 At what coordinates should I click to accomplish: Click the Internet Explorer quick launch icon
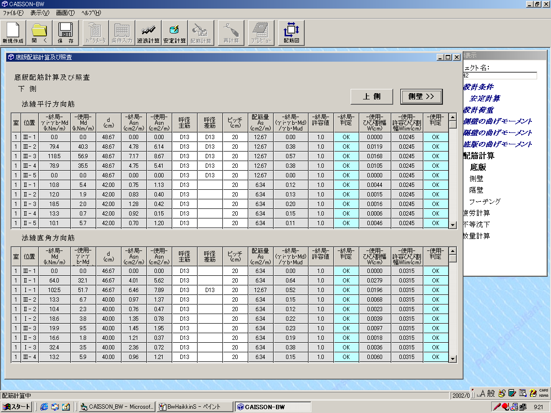(x=44, y=407)
